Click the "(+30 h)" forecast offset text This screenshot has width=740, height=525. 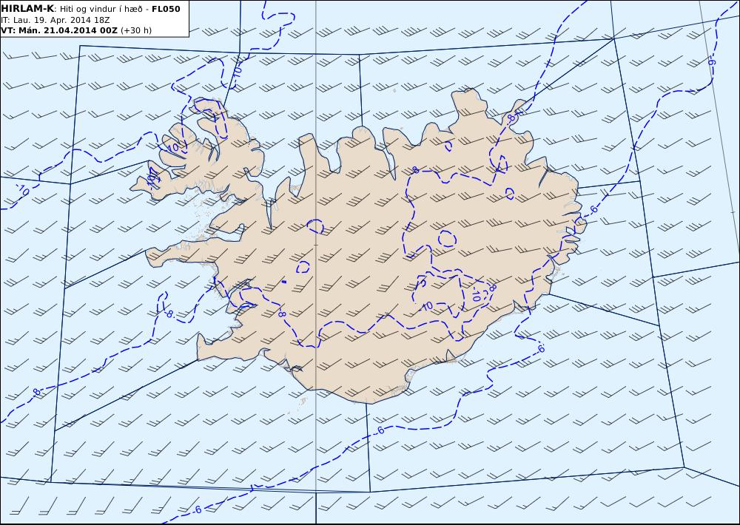coord(136,30)
